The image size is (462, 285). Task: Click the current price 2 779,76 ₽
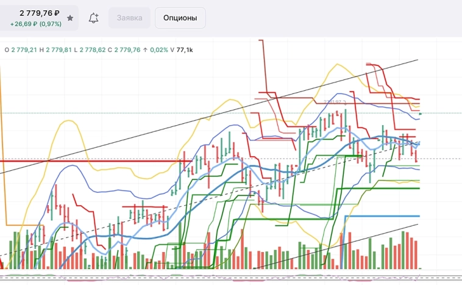point(40,13)
